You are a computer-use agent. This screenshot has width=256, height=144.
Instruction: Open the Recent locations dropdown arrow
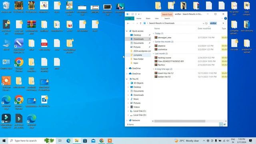(137, 23)
